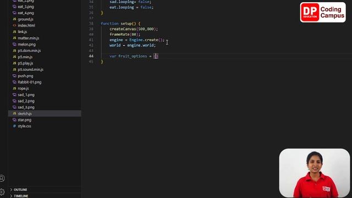Open link.js file
Image resolution: width=352 pixels, height=198 pixels.
tap(22, 32)
